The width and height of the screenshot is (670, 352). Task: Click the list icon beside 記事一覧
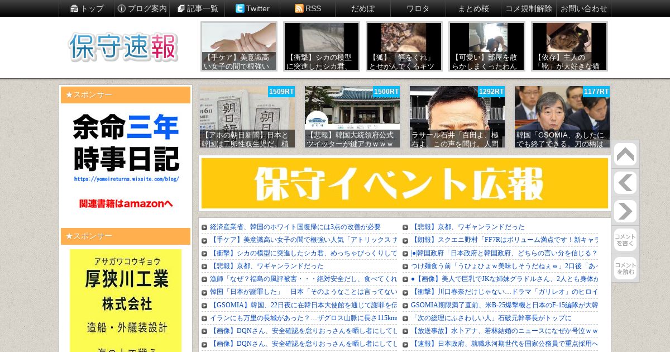click(181, 8)
